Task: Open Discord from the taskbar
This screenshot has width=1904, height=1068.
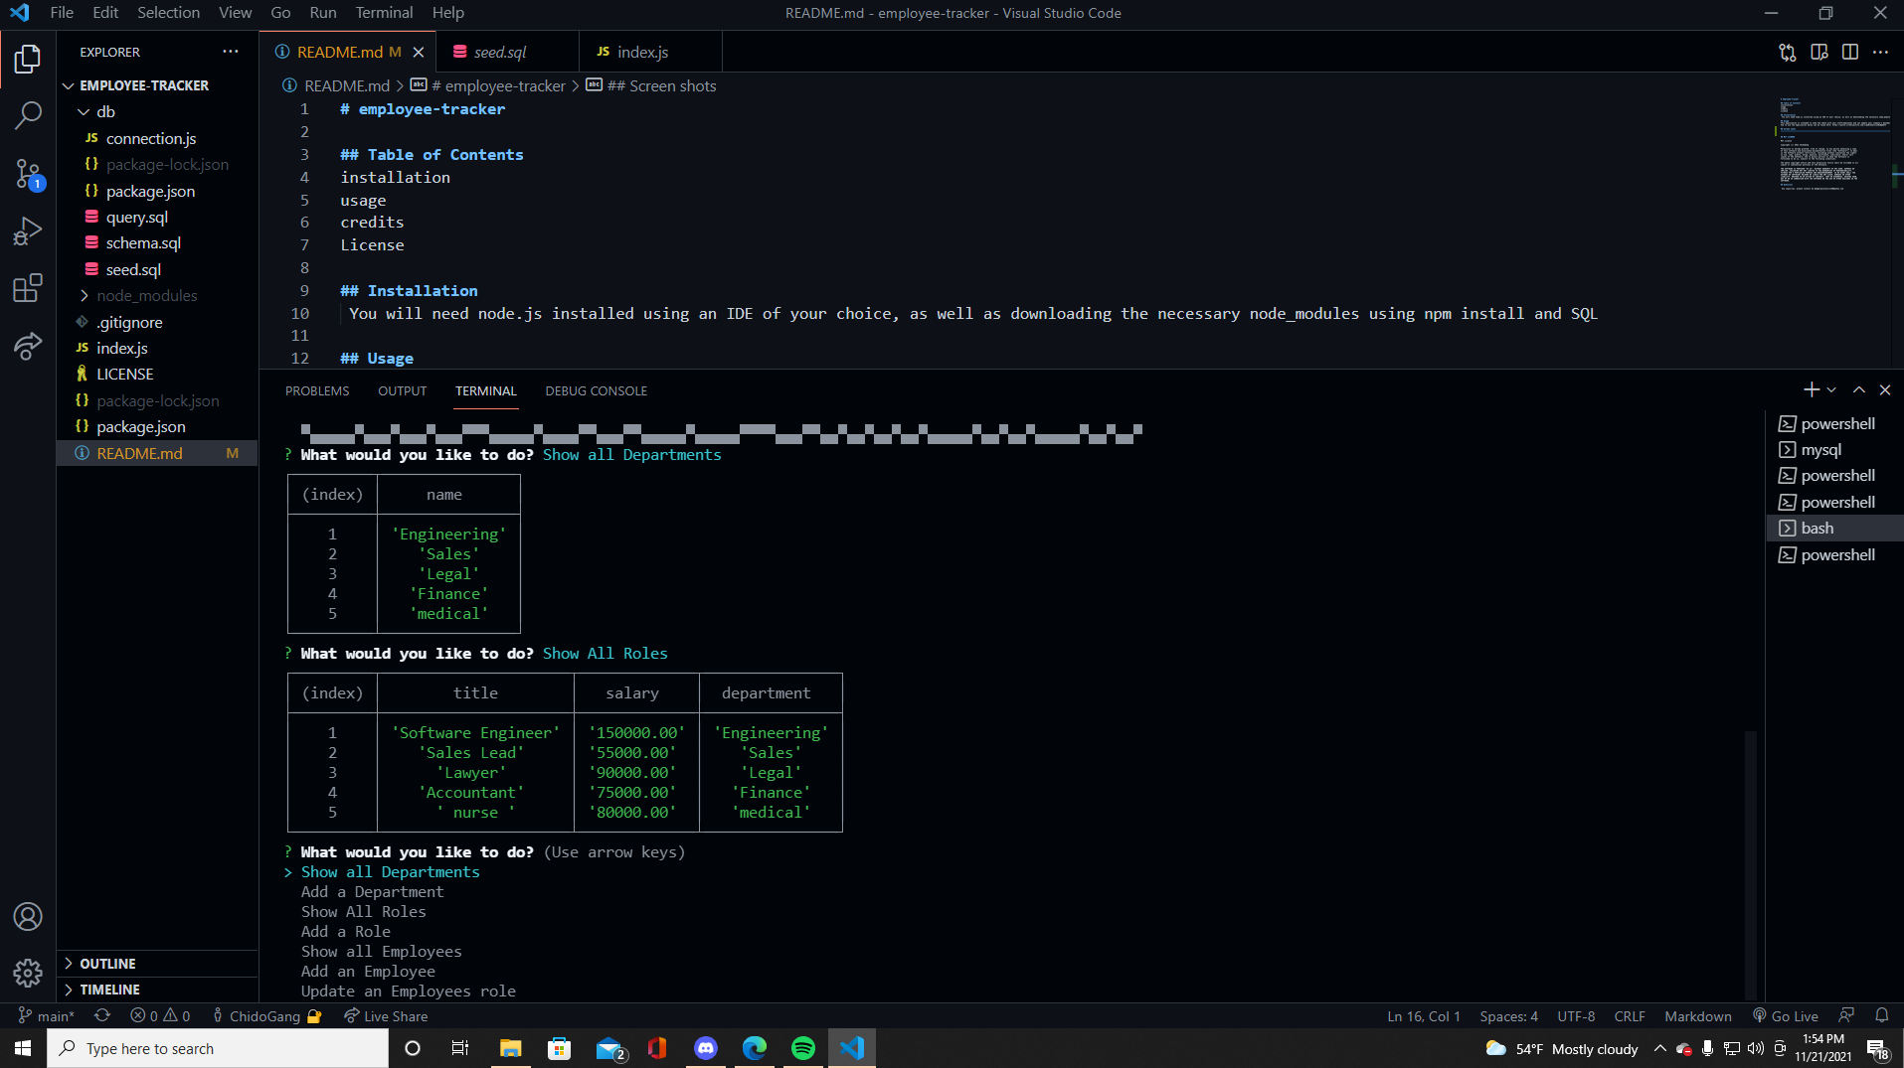Action: 706,1048
